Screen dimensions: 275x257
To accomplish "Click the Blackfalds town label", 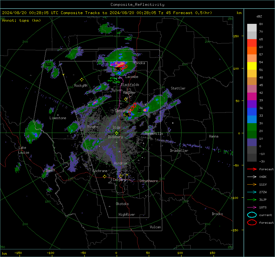I will 130,85.
